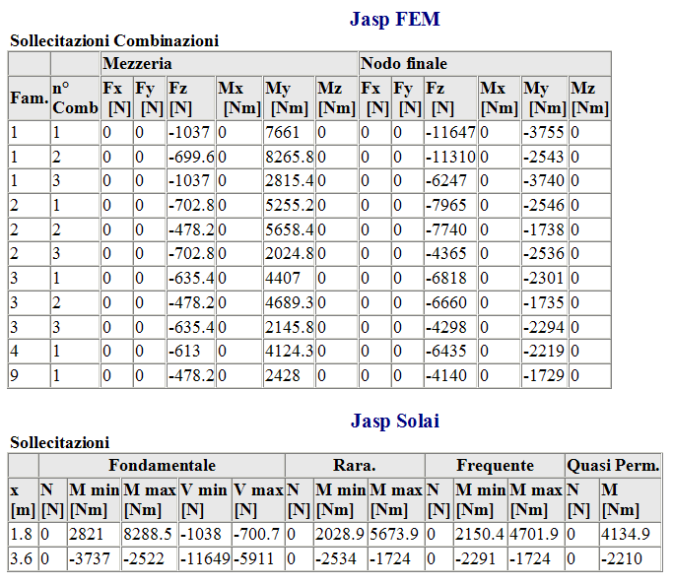673x585 pixels.
Task: Click Rara M min value 2028.9
Action: tap(340, 534)
